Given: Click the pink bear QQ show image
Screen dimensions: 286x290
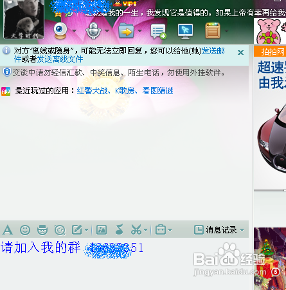Looking at the screenshot, I should [270, 31].
